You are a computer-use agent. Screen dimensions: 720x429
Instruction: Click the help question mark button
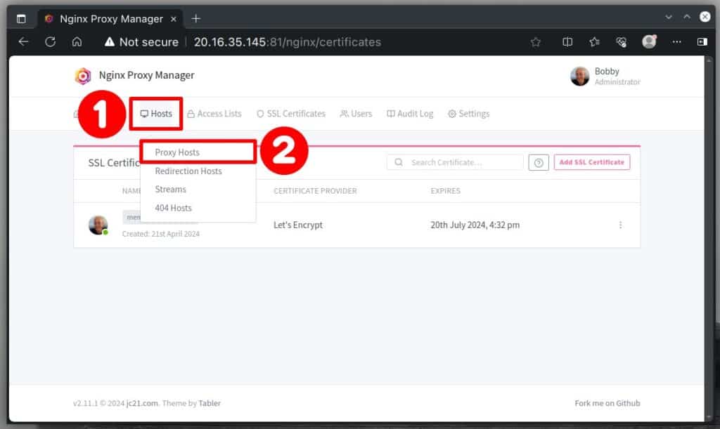[x=539, y=162]
